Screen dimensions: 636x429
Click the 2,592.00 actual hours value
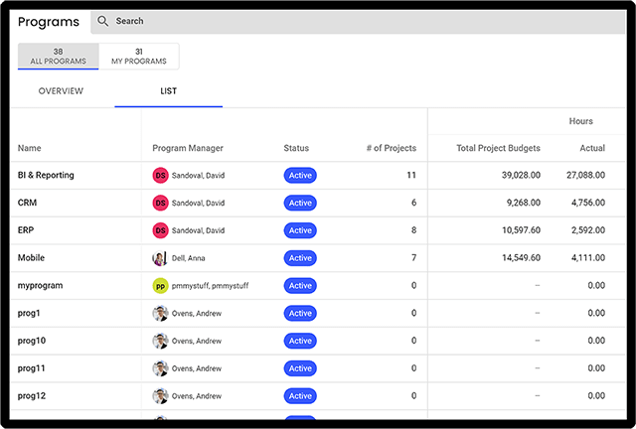(x=588, y=230)
